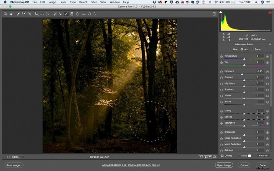Open the Photoshop CC application menu
This screenshot has height=171, width=274.
[20, 2]
